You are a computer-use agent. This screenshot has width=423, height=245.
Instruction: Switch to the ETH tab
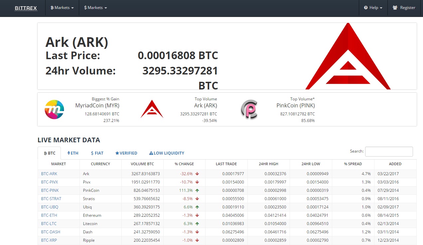click(73, 153)
